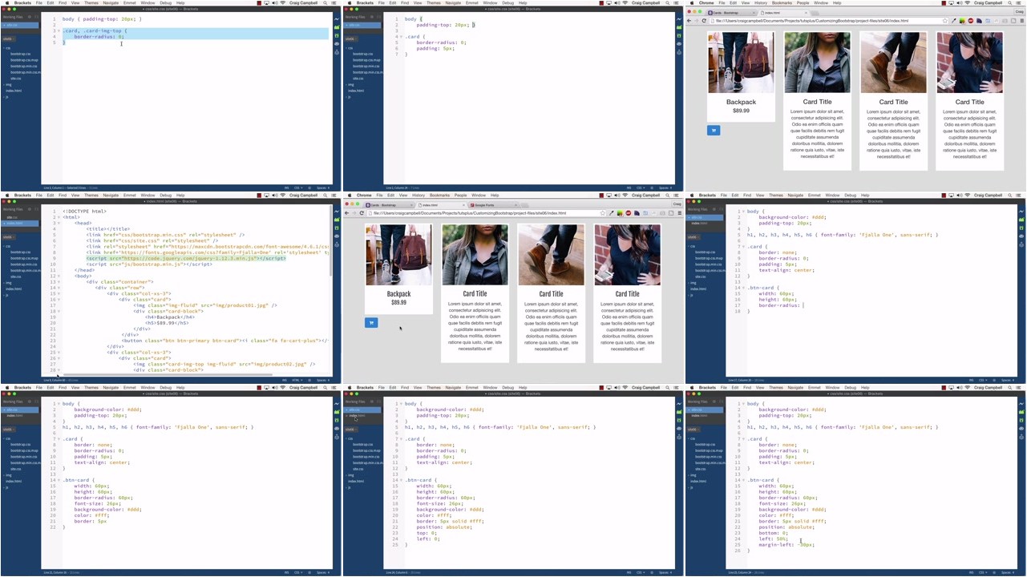Click volume icon in top-right tile menu bar
Viewport: 1027px width, 577px height.
(959, 3)
